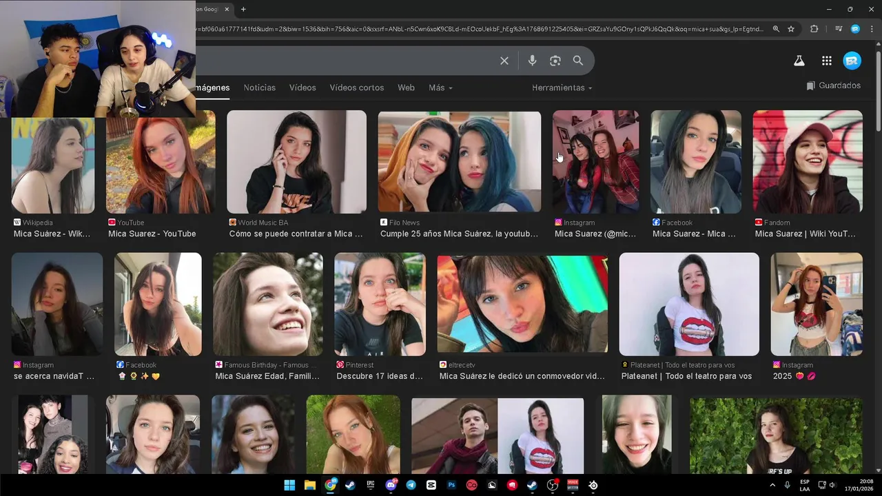This screenshot has width=882, height=496.
Task: Open the 'Mica Suarez - YouTube' caption link
Action: coord(152,234)
